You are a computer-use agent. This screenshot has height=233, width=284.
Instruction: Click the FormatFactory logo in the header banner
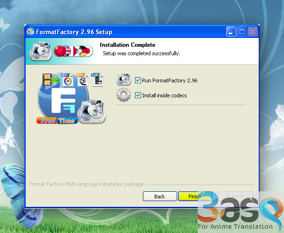41,51
